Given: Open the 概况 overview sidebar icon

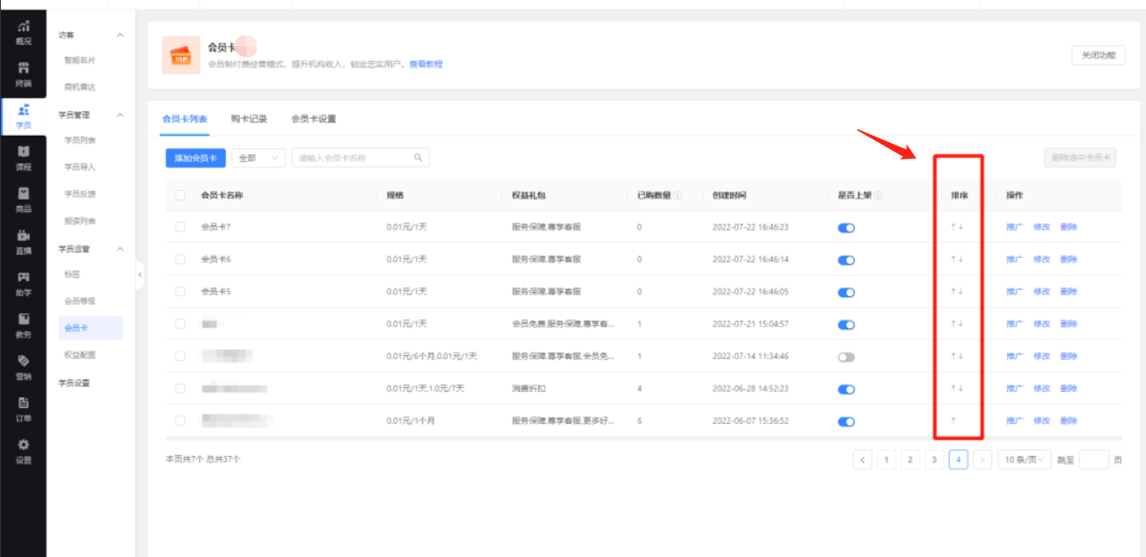Looking at the screenshot, I should click(23, 32).
